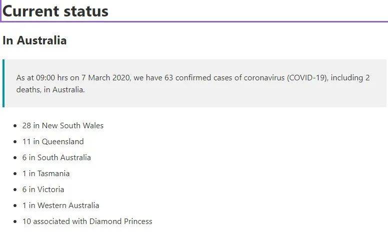Screen dimensions: 388x232
Task: Click the 28 in New South Wales item
Action: click(x=63, y=126)
